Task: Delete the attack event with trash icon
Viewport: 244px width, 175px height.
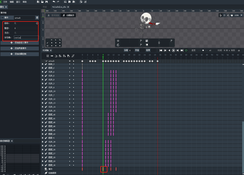Action: tap(37, 18)
